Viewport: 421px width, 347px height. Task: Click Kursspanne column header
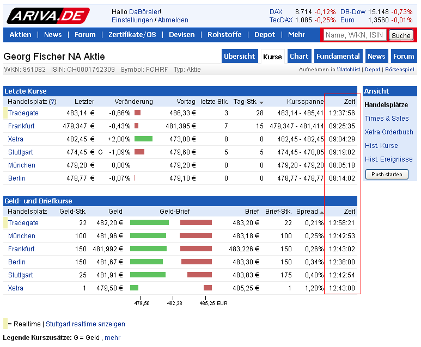306,102
